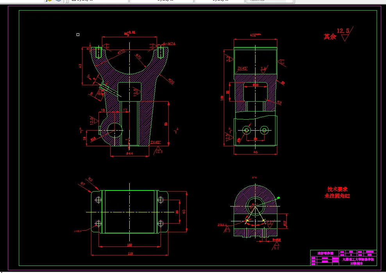The height and width of the screenshot is (273, 386).
Task: Select the R20 radius label
Action: coord(172,81)
